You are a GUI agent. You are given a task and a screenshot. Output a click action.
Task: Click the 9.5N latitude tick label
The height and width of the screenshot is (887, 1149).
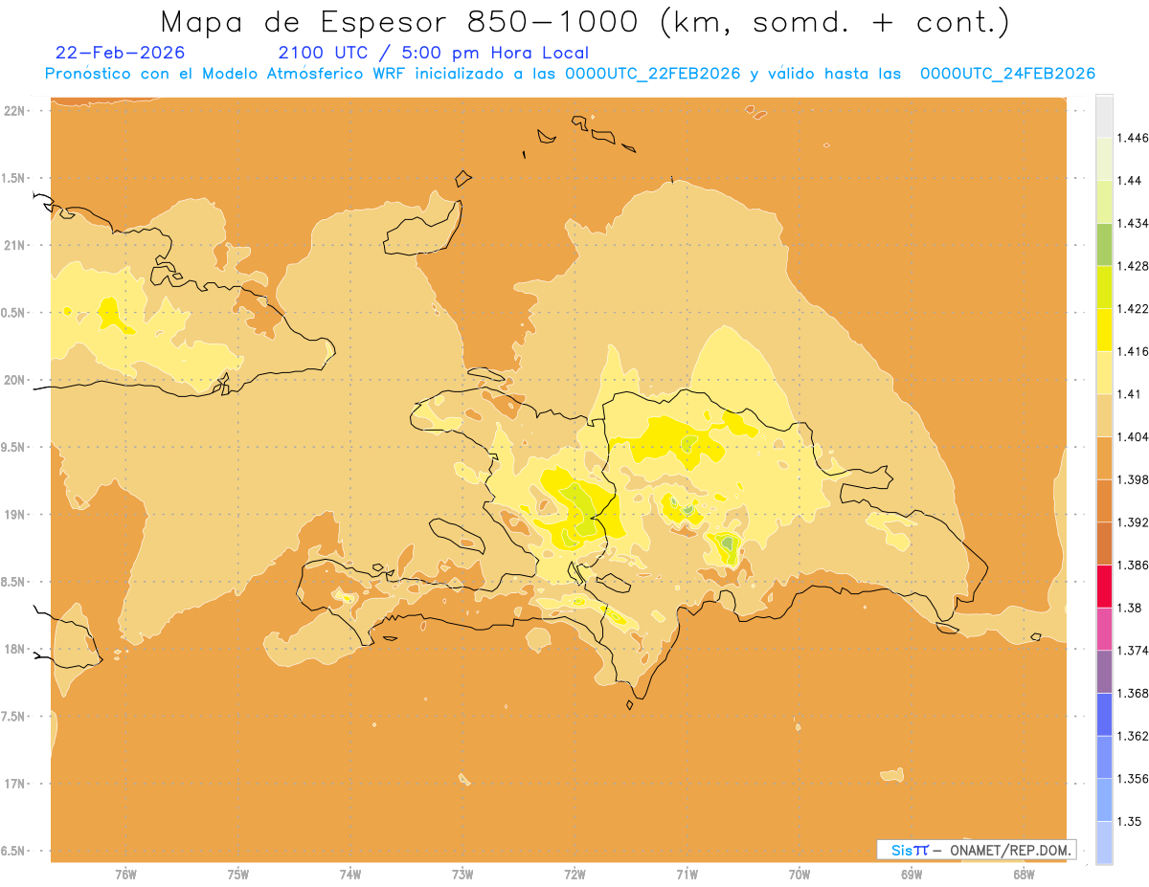pyautogui.click(x=13, y=448)
